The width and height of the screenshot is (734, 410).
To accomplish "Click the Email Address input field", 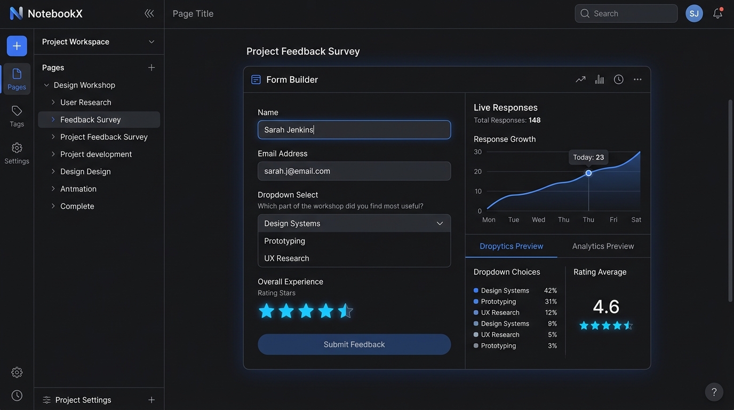I will (x=354, y=171).
